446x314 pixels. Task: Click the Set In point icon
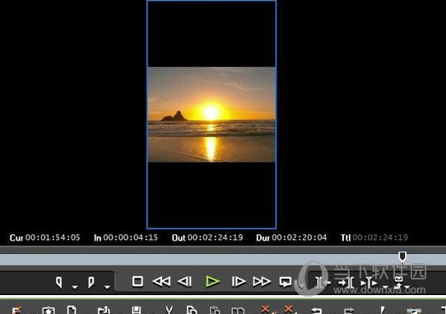click(59, 283)
